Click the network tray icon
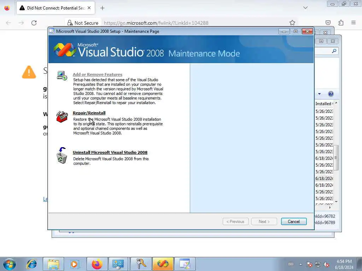Image resolution: width=362 pixels, height=271 pixels. [318, 264]
